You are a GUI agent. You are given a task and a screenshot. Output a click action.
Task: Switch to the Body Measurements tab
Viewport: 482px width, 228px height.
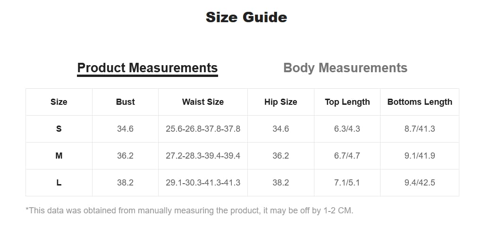(x=345, y=68)
